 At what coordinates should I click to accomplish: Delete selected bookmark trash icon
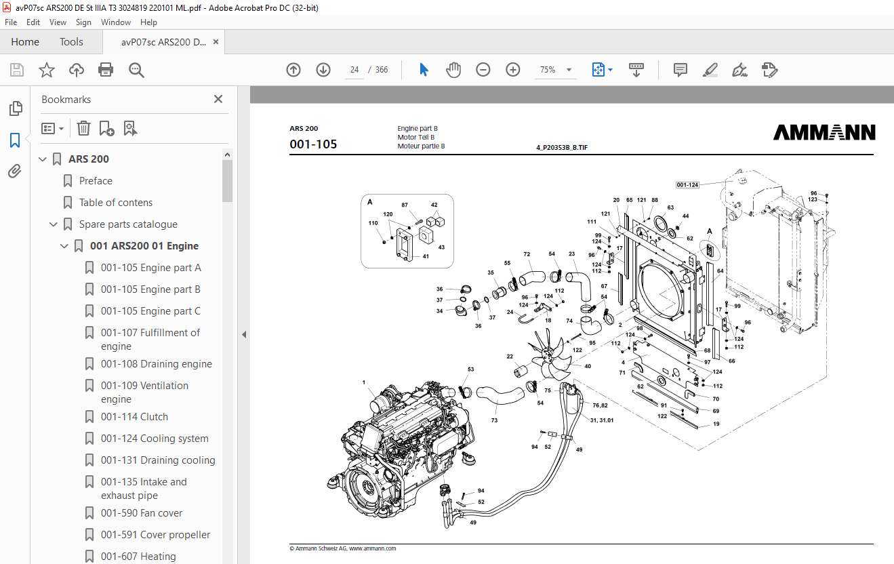(x=83, y=128)
